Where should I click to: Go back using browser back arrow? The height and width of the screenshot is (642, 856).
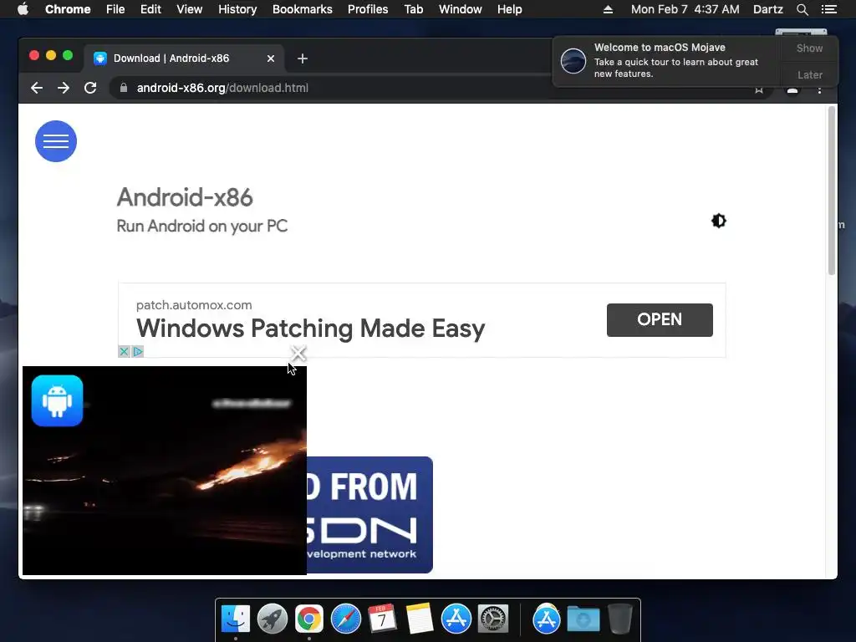(37, 88)
